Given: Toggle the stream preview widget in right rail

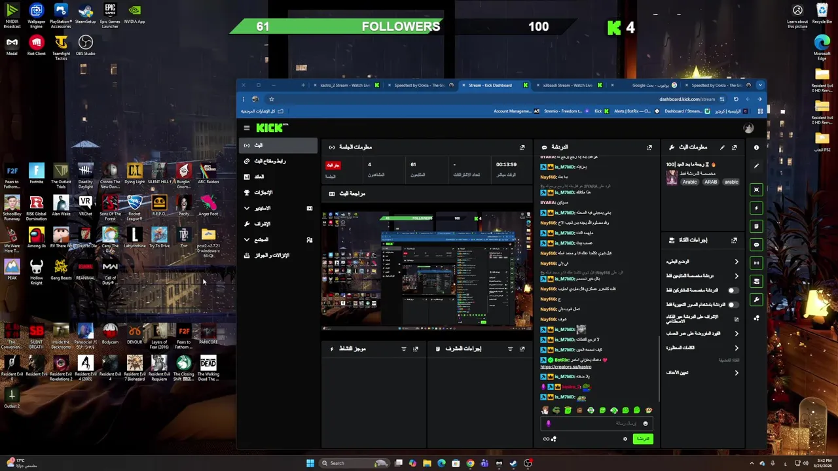Looking at the screenshot, I should (756, 190).
